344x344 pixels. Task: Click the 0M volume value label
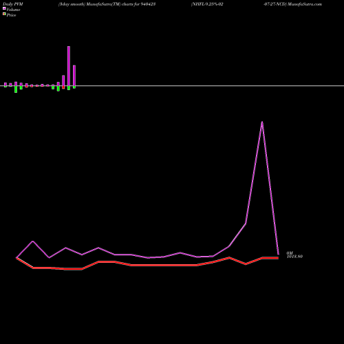coord(290,252)
